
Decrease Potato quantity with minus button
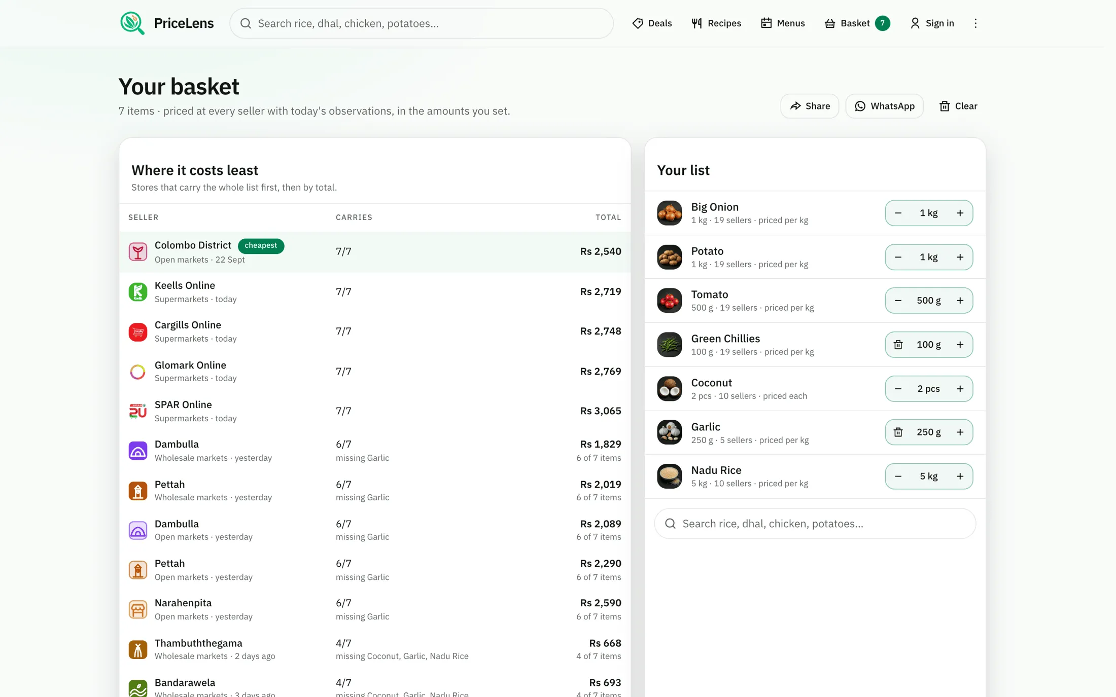point(898,257)
